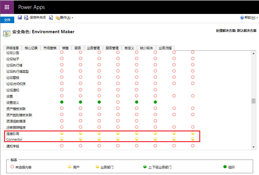The image size is (259, 175).
Task: Click the 资源组数据源 row label
Action: pyautogui.click(x=16, y=121)
